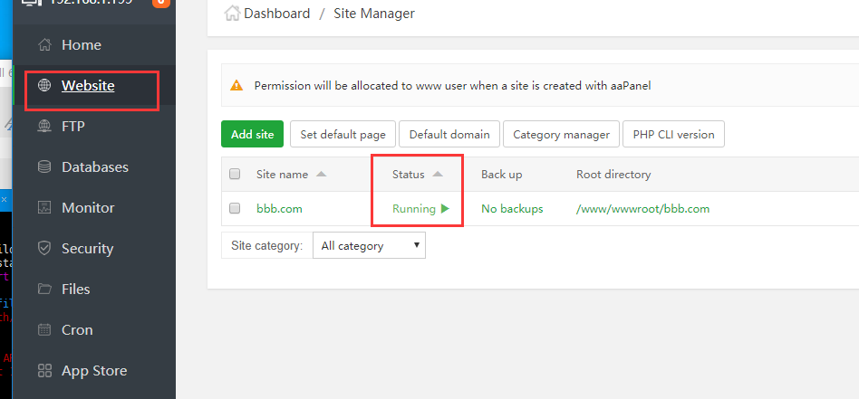Open the All category dropdown
The height and width of the screenshot is (399, 859).
point(369,246)
